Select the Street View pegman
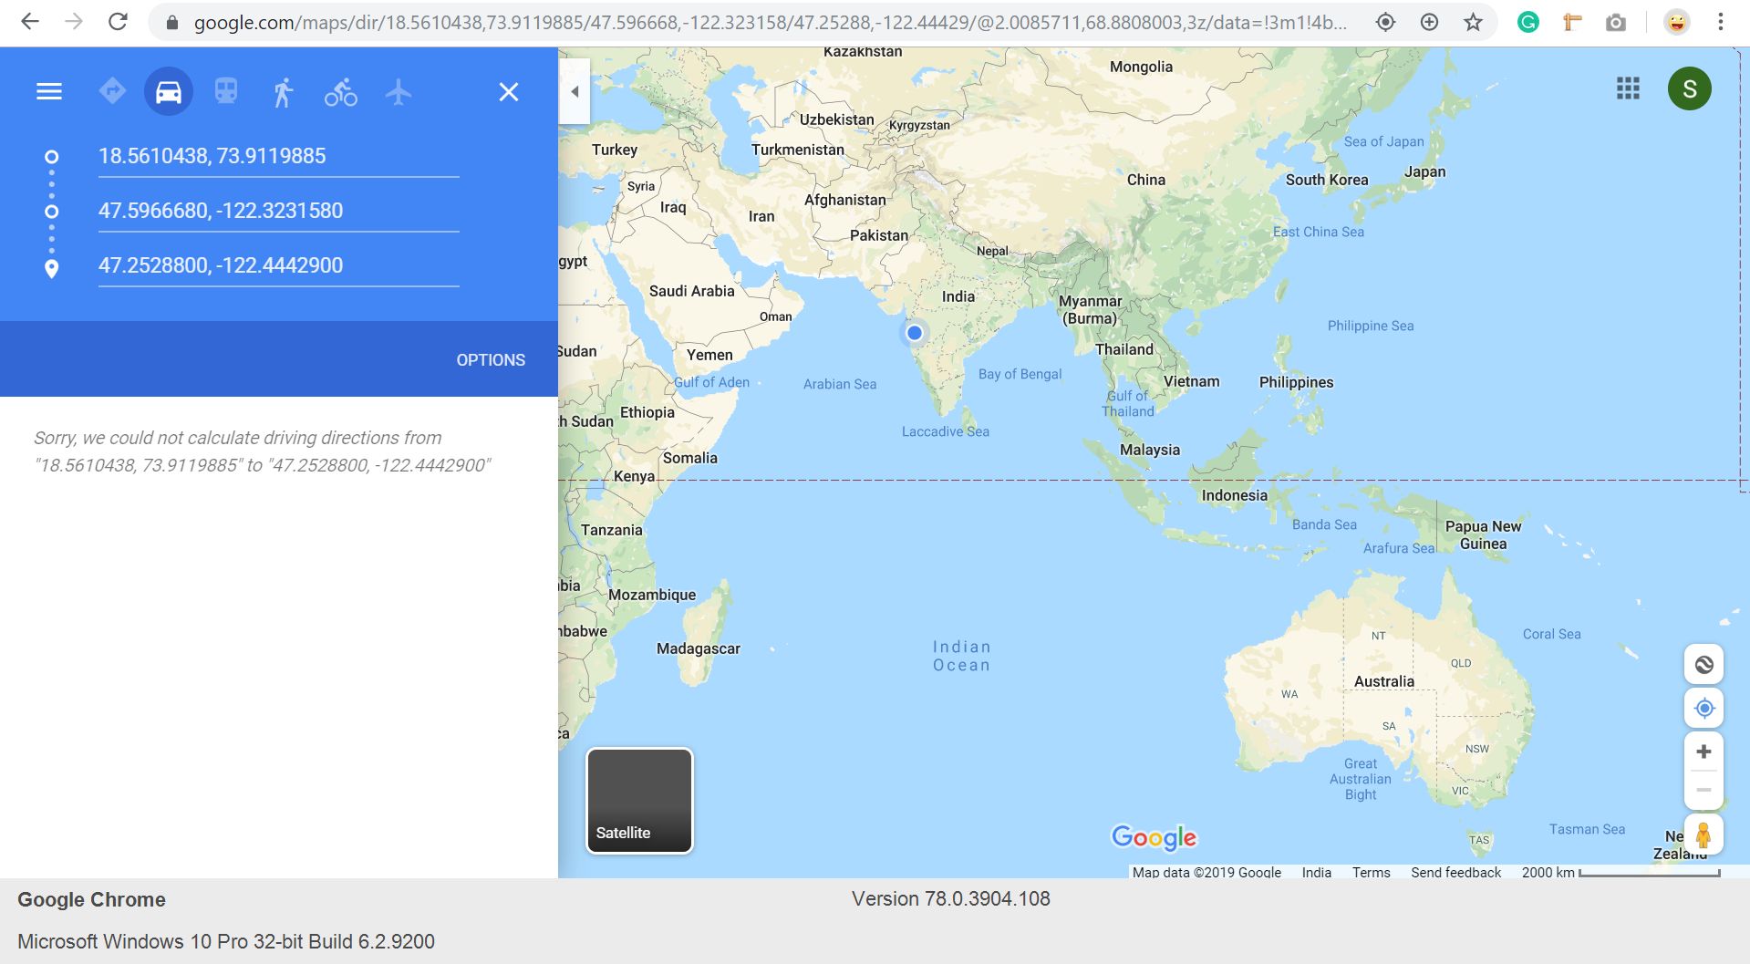1750x964 pixels. coord(1703,835)
